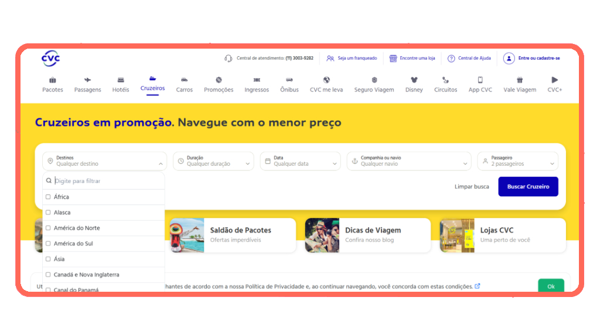600x314 pixels.
Task: Click the user avatar icon
Action: coord(509,59)
